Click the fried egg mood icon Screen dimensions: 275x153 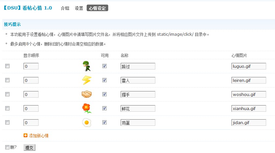pos(87,123)
